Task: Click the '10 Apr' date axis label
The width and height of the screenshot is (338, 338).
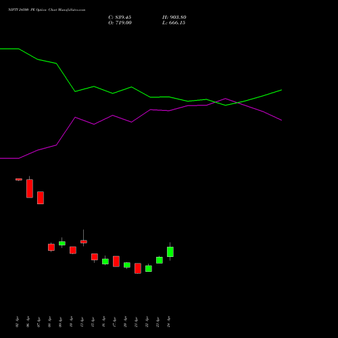Action: pos(71,322)
